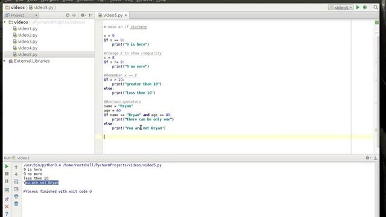The image size is (386, 217).
Task: Click the Stop process square icon
Action: click(7, 174)
